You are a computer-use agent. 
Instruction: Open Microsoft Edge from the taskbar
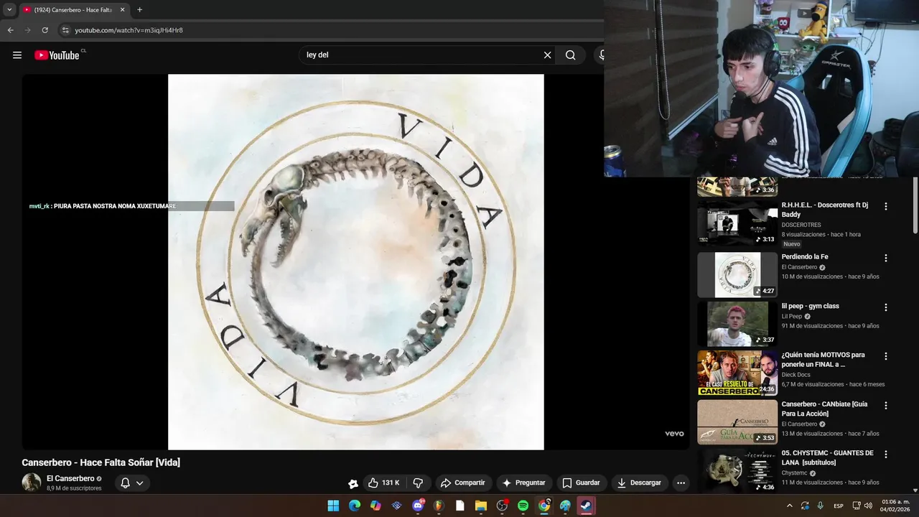pyautogui.click(x=354, y=506)
